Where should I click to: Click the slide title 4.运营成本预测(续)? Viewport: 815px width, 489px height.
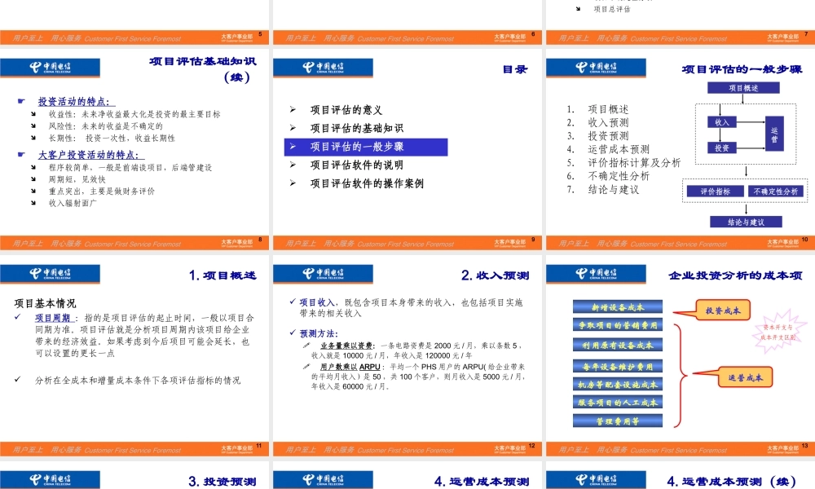(x=731, y=482)
